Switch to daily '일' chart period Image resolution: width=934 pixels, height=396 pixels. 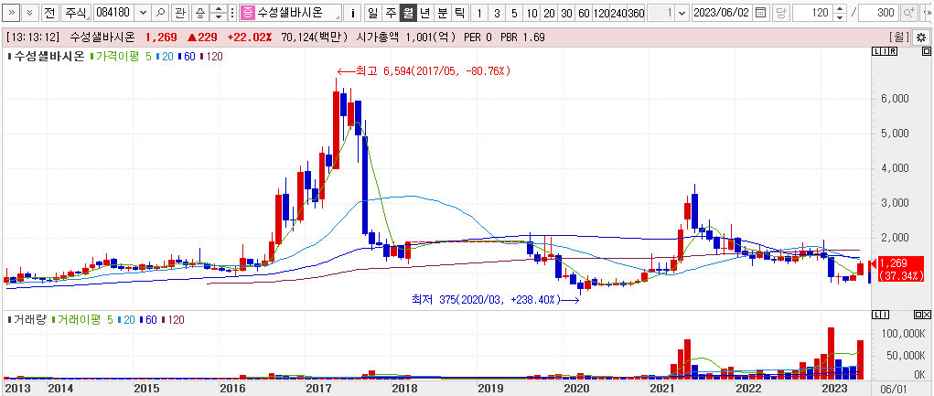pyautogui.click(x=373, y=13)
